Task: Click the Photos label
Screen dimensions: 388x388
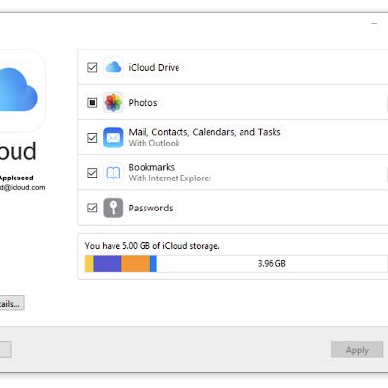Action: [x=143, y=103]
